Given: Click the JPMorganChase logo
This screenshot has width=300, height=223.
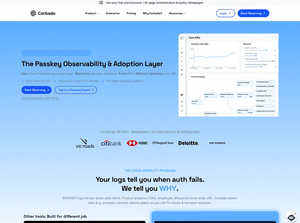Looking at the screenshot, I should coord(163,143).
